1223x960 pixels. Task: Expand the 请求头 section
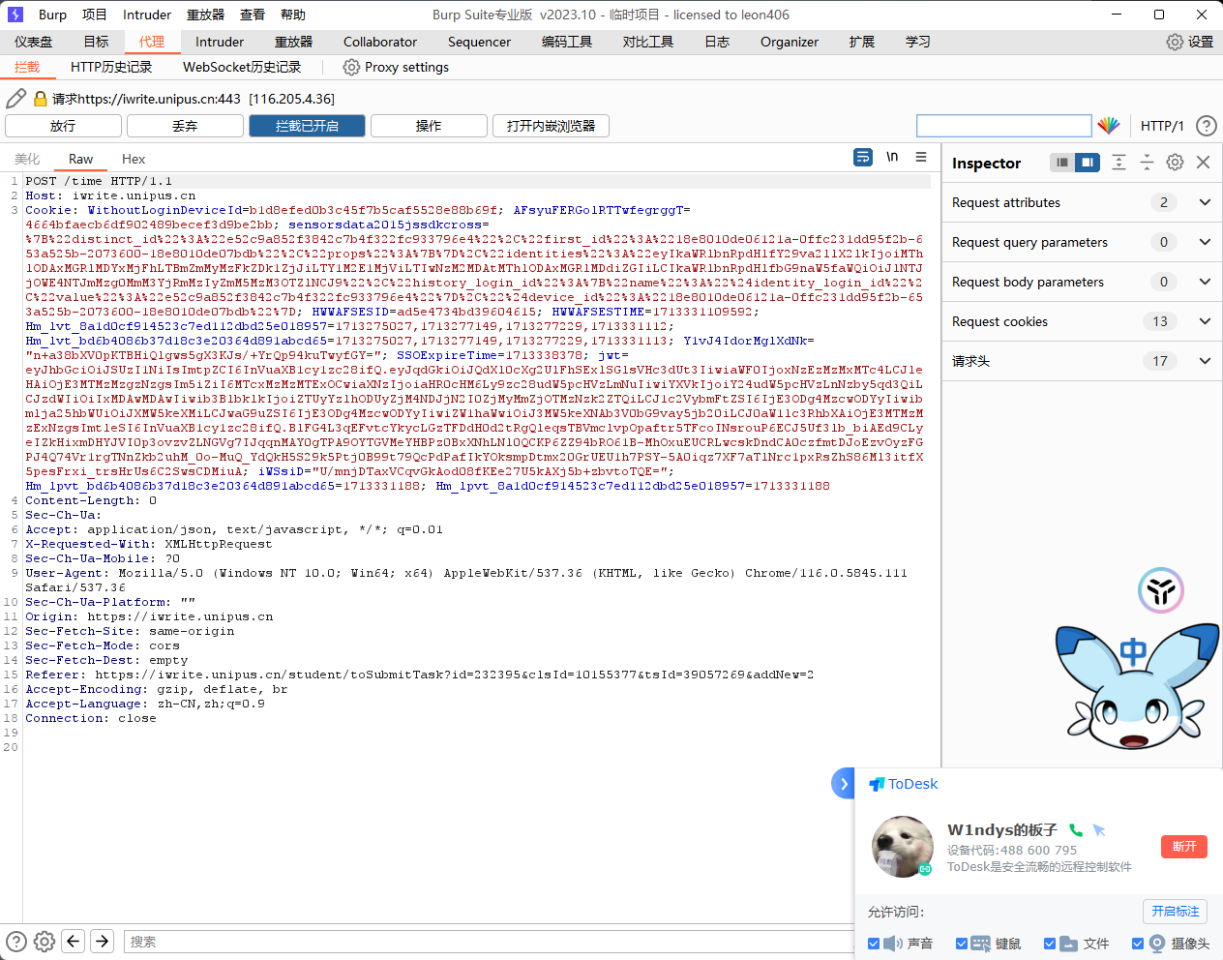(x=1205, y=361)
